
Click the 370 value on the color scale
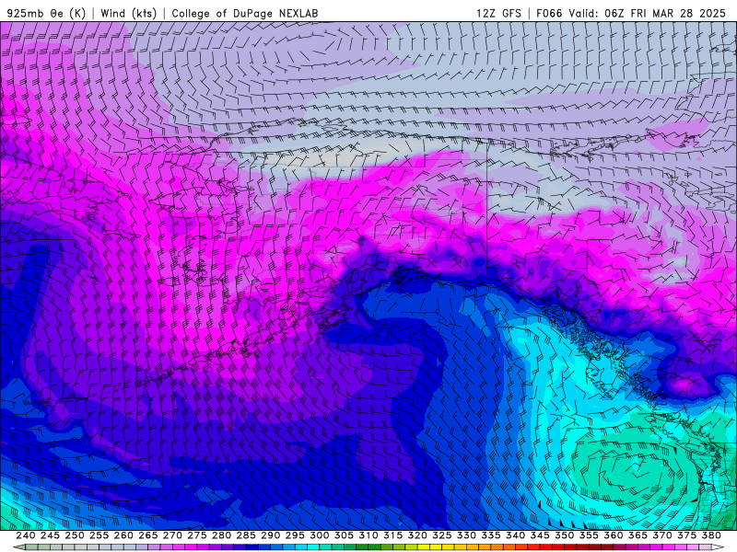pyautogui.click(x=661, y=535)
